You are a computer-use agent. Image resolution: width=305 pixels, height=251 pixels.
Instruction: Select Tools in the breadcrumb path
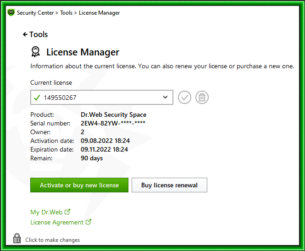click(x=67, y=13)
